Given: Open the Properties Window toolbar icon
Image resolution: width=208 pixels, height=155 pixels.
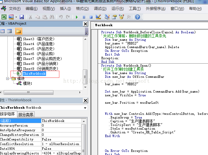Looking at the screenshot, I should (x=114, y=17).
